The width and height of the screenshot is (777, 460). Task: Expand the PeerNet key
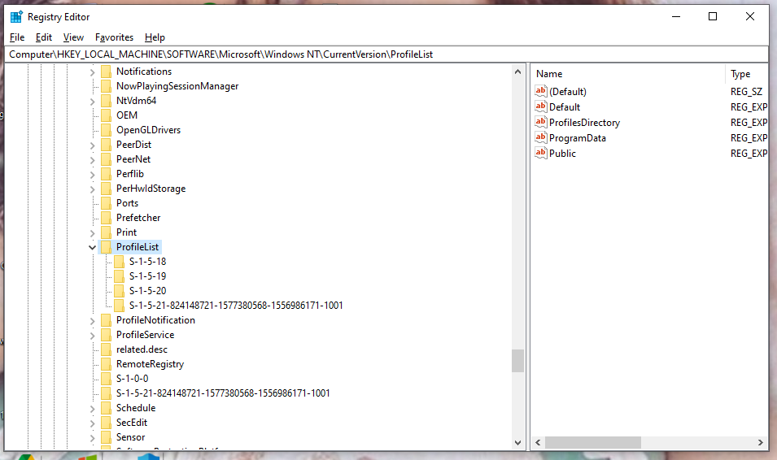point(92,160)
